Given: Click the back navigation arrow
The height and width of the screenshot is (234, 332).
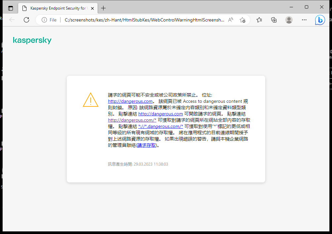Looking at the screenshot, I should (x=12, y=20).
